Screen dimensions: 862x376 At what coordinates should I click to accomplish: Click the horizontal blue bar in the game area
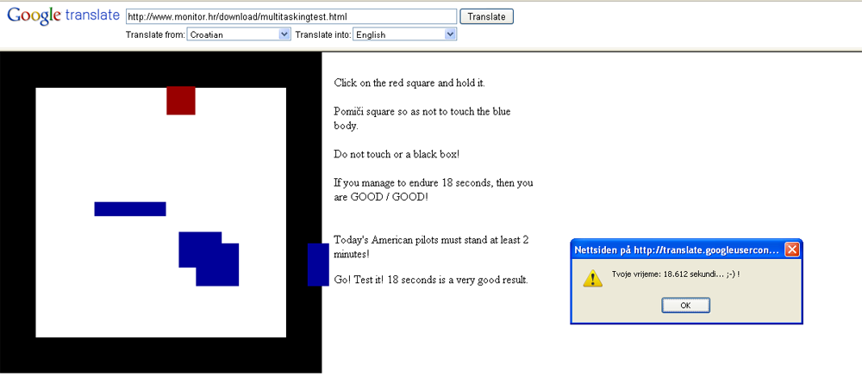[x=130, y=208]
